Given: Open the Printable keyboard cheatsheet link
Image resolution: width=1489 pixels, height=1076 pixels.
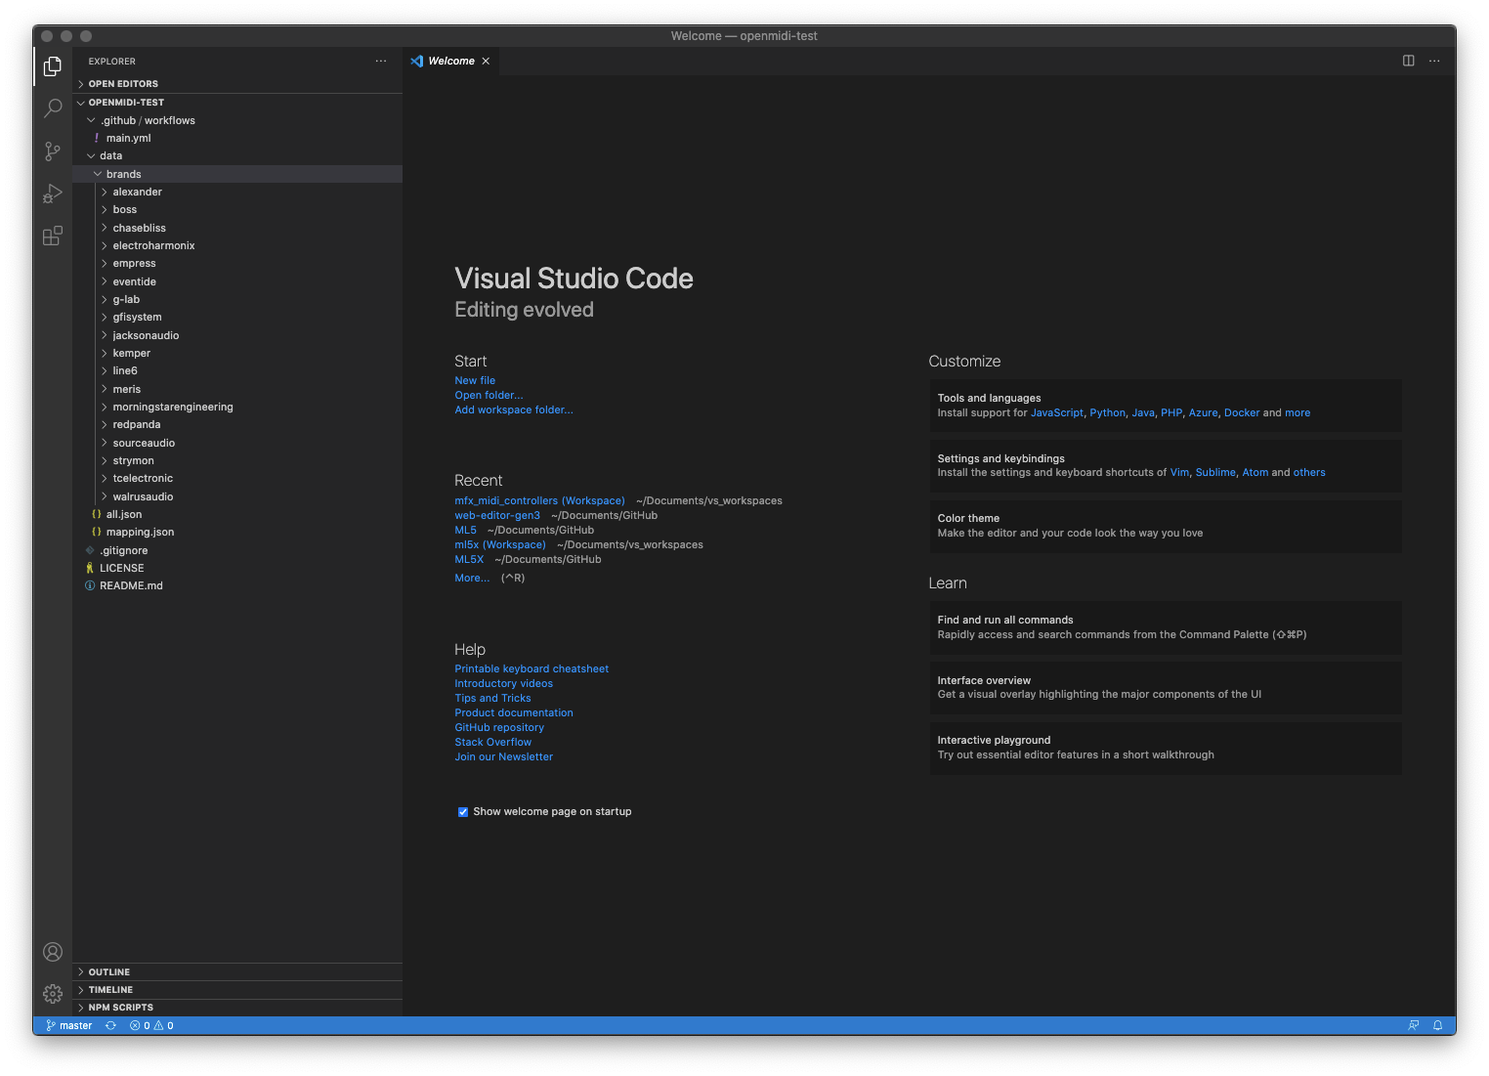Looking at the screenshot, I should pos(532,668).
